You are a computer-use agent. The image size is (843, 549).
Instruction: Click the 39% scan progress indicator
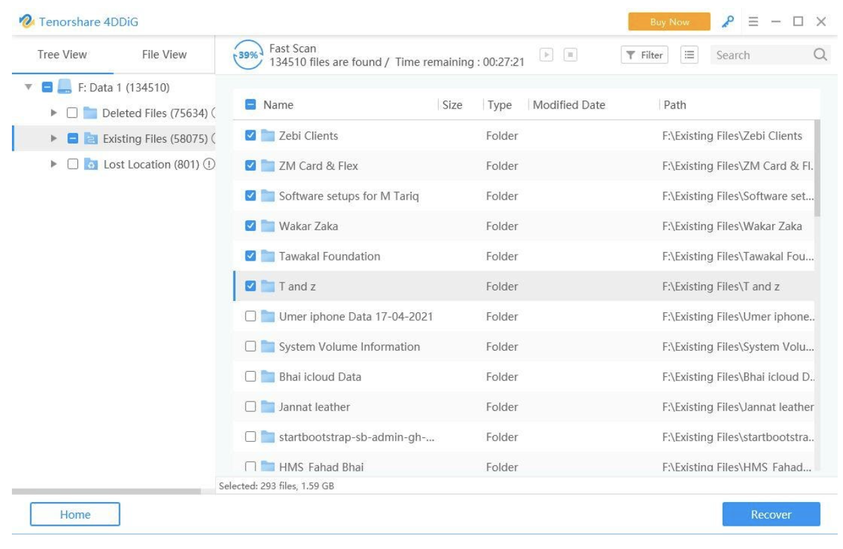point(247,56)
